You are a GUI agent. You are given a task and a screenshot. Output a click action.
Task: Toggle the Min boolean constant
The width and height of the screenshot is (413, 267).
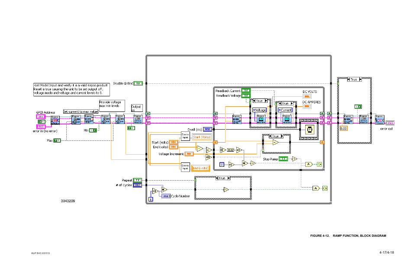(x=93, y=130)
